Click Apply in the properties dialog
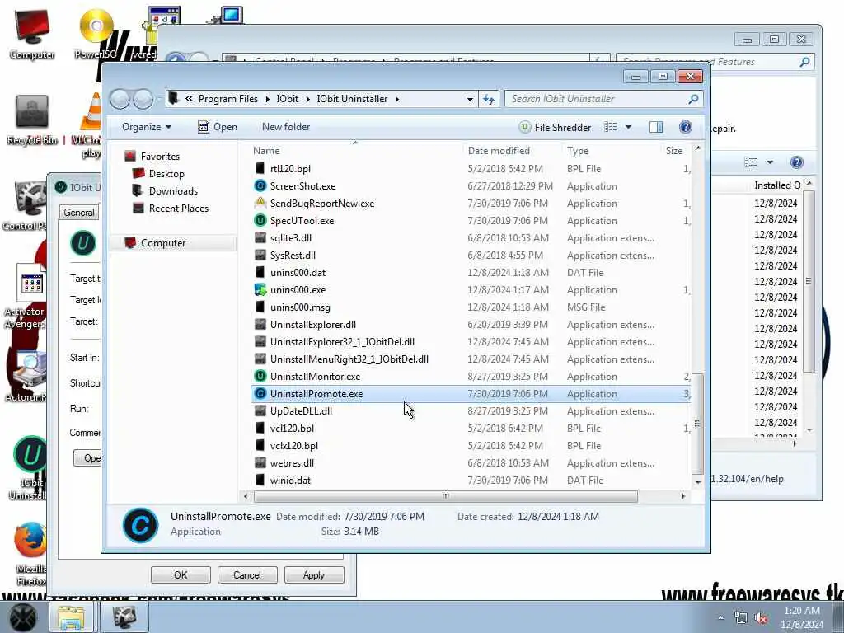 pos(314,574)
